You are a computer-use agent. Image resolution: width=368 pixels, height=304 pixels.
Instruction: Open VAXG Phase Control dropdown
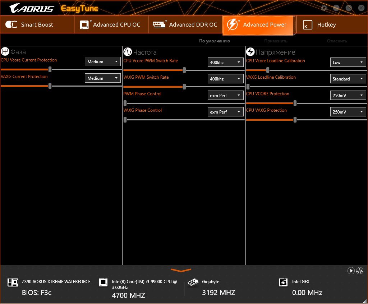click(x=225, y=112)
